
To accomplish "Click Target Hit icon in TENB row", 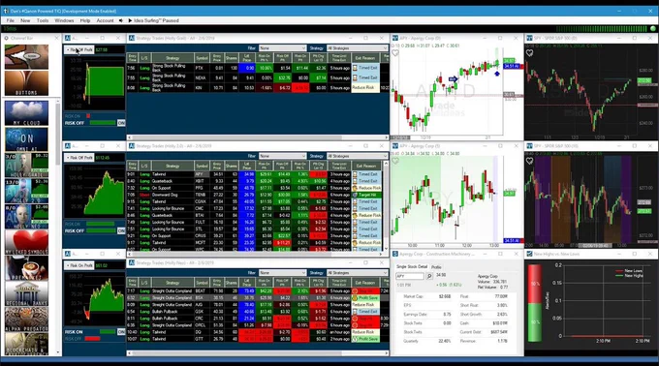I will tap(355, 195).
